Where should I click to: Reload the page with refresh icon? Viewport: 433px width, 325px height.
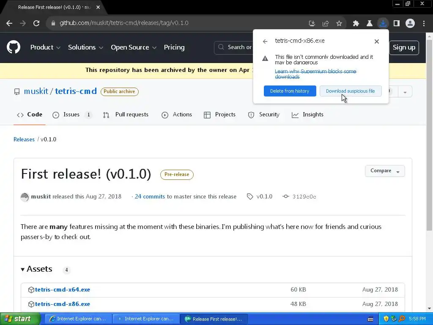coord(36,23)
